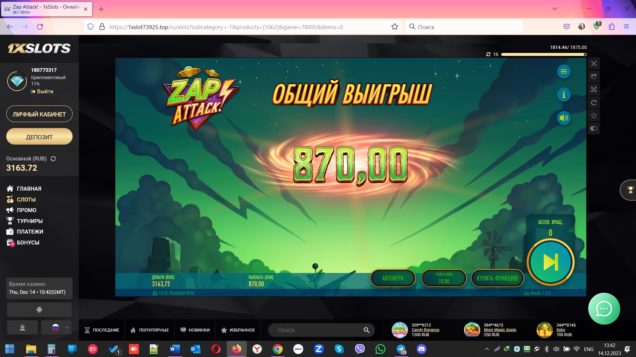The image size is (636, 357).
Task: Focus the browser Поиск search box
Action: coord(464,27)
